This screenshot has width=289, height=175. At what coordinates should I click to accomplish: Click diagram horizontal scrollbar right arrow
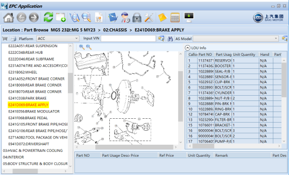tap(176, 147)
